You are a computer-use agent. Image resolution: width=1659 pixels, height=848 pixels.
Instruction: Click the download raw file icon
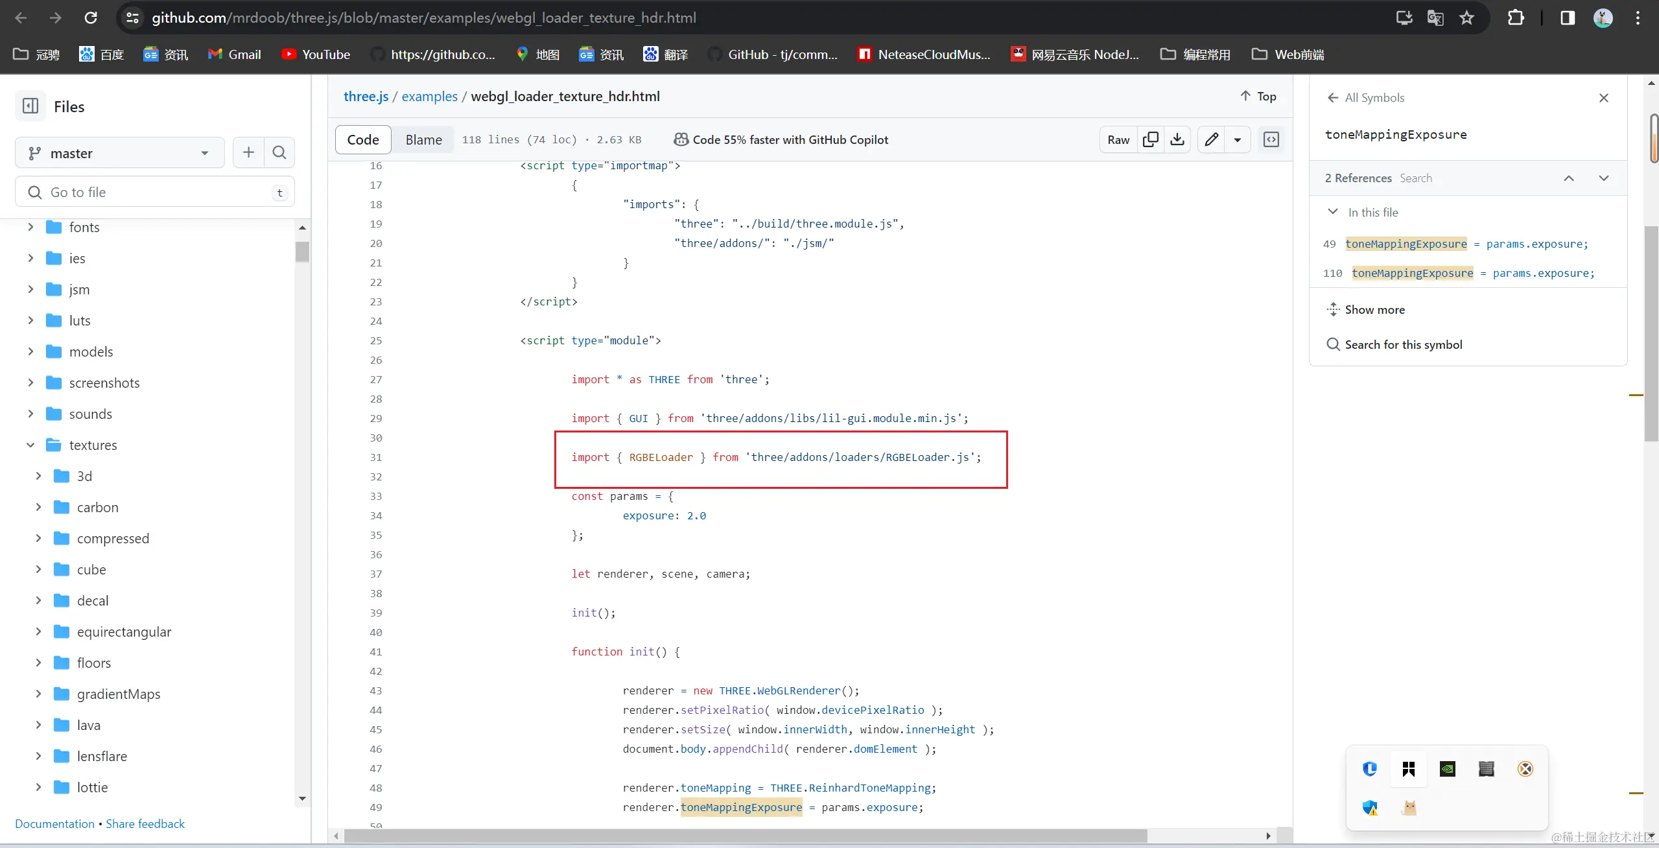tap(1177, 139)
